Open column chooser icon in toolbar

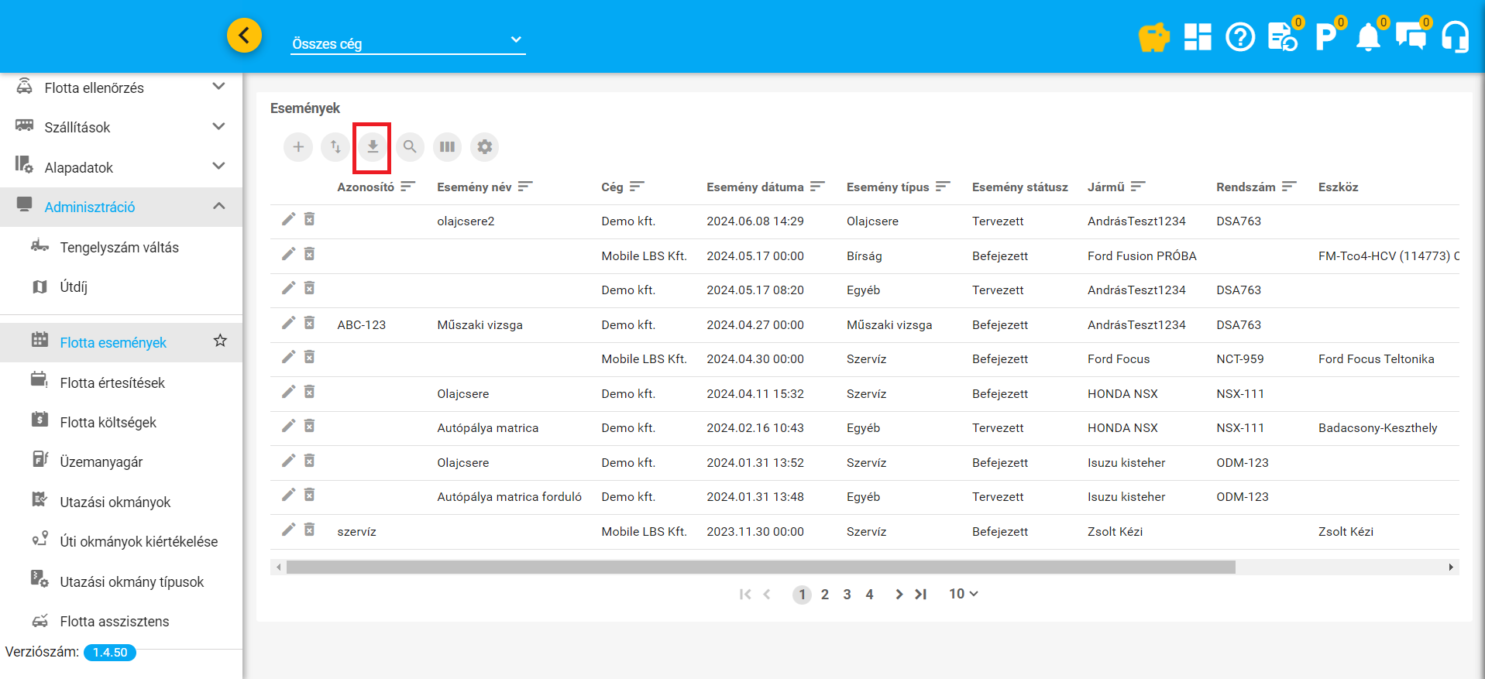(447, 147)
